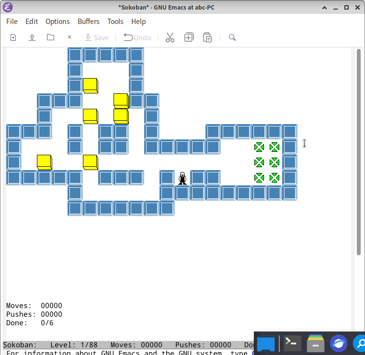
Task: Click the Undo toolbar button
Action: pyautogui.click(x=137, y=37)
